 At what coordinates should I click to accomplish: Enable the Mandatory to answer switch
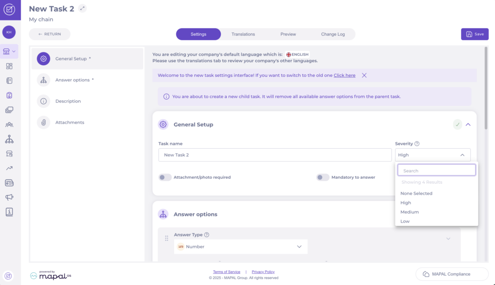[x=323, y=177]
